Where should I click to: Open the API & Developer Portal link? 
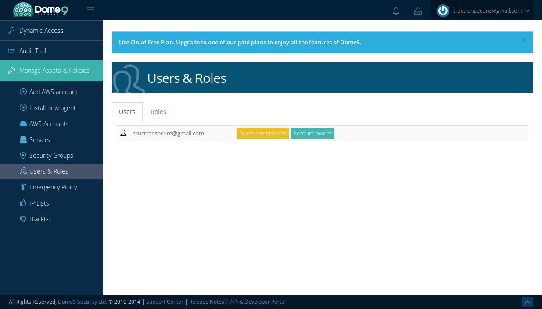coord(258,302)
